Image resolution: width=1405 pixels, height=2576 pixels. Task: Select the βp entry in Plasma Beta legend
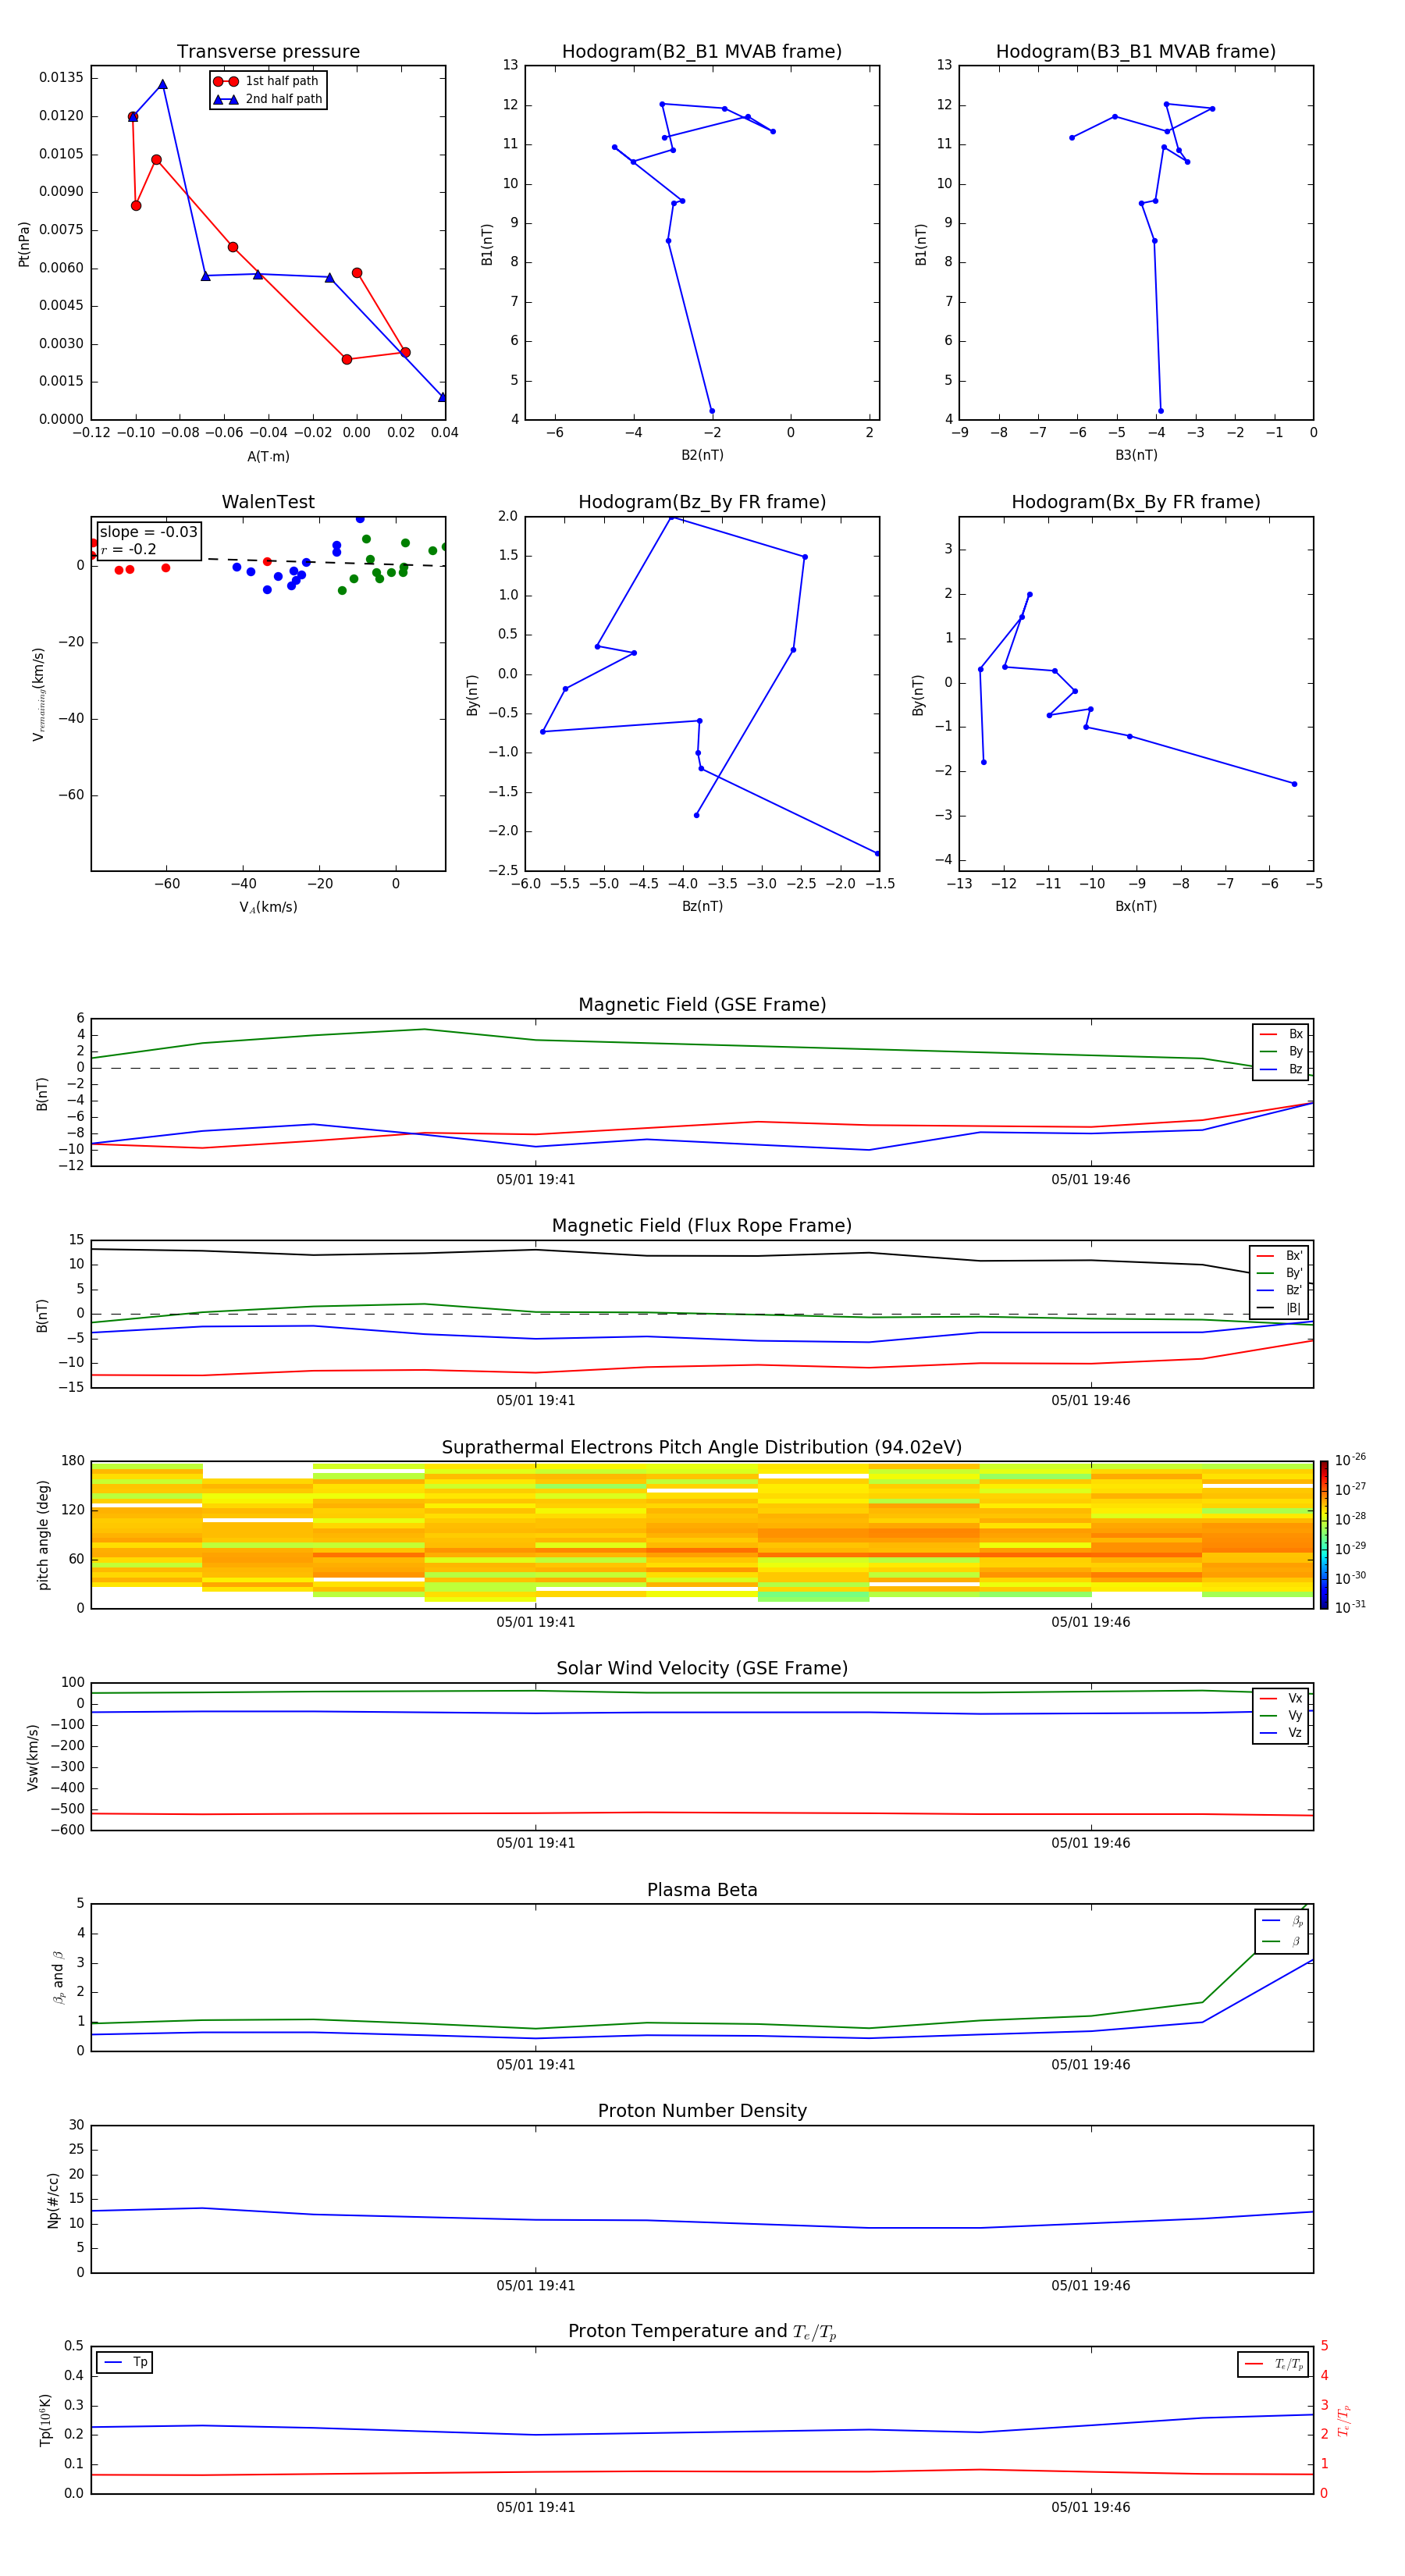(x=1282, y=1921)
